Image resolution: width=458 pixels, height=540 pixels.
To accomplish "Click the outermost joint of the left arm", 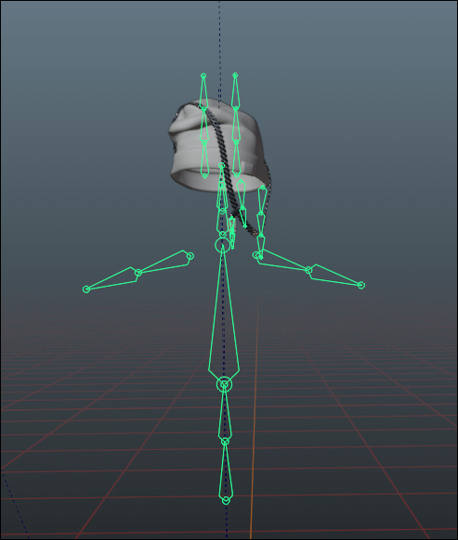I will tap(86, 289).
